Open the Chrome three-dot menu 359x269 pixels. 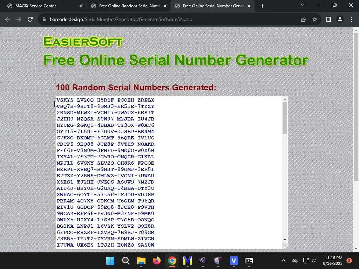coord(351,20)
